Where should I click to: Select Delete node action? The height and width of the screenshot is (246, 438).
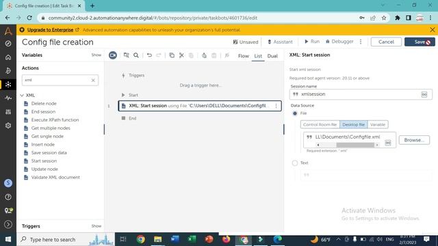pos(44,103)
